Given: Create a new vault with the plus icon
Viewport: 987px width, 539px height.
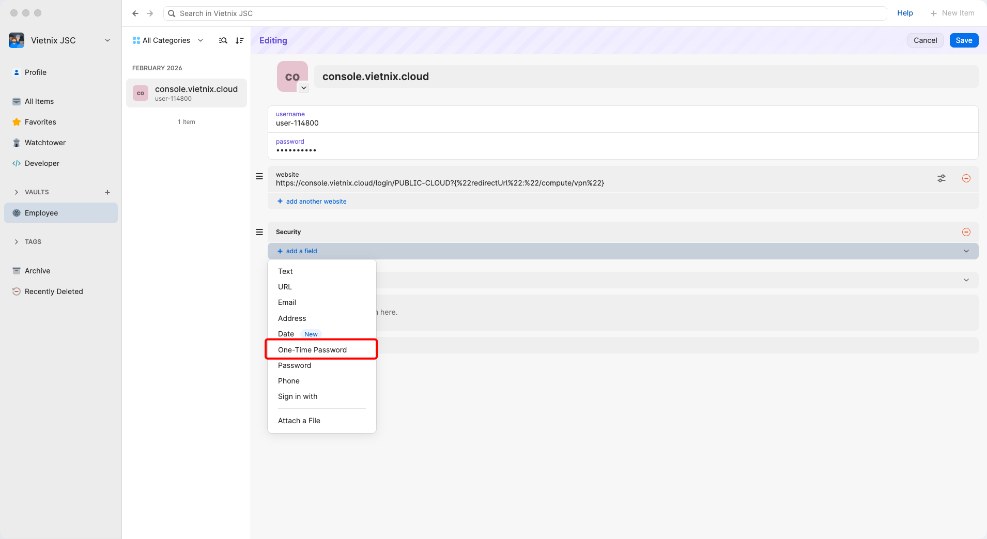Looking at the screenshot, I should [107, 192].
